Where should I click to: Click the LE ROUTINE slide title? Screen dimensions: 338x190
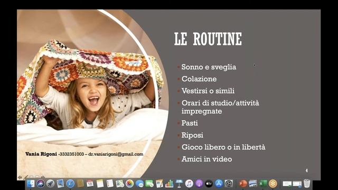pos(208,39)
